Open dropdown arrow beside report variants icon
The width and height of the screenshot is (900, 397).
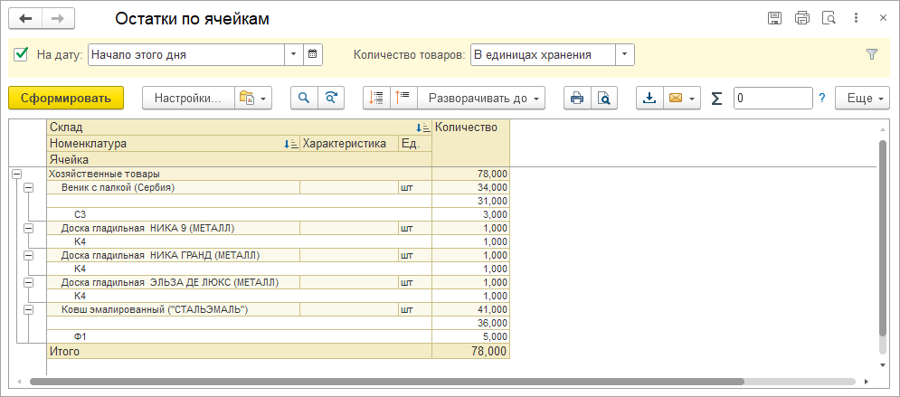pyautogui.click(x=263, y=99)
